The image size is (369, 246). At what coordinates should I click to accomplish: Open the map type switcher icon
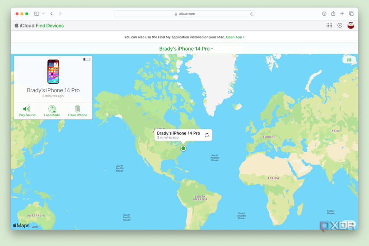point(349,60)
